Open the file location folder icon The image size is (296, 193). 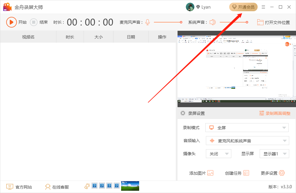[260, 22]
